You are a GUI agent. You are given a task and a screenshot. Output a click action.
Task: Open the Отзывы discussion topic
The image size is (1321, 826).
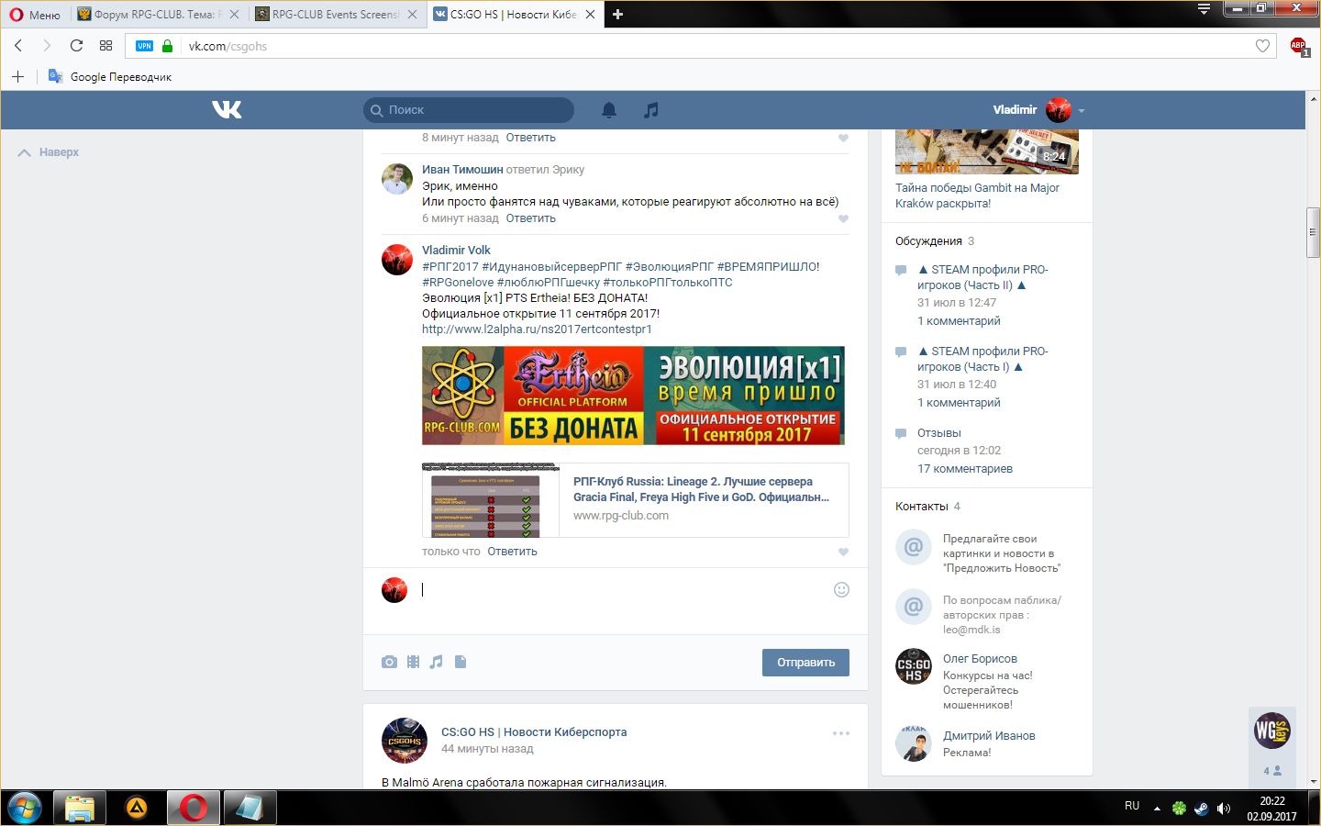[939, 433]
